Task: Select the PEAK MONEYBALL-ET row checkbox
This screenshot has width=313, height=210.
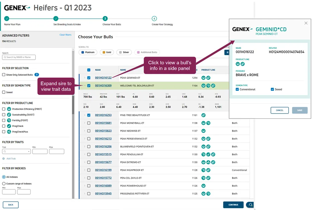Action: tap(89, 123)
